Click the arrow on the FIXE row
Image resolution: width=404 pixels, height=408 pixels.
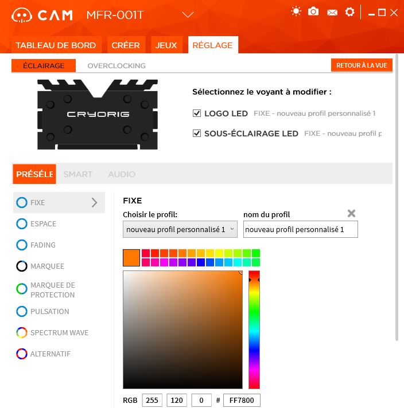(94, 202)
